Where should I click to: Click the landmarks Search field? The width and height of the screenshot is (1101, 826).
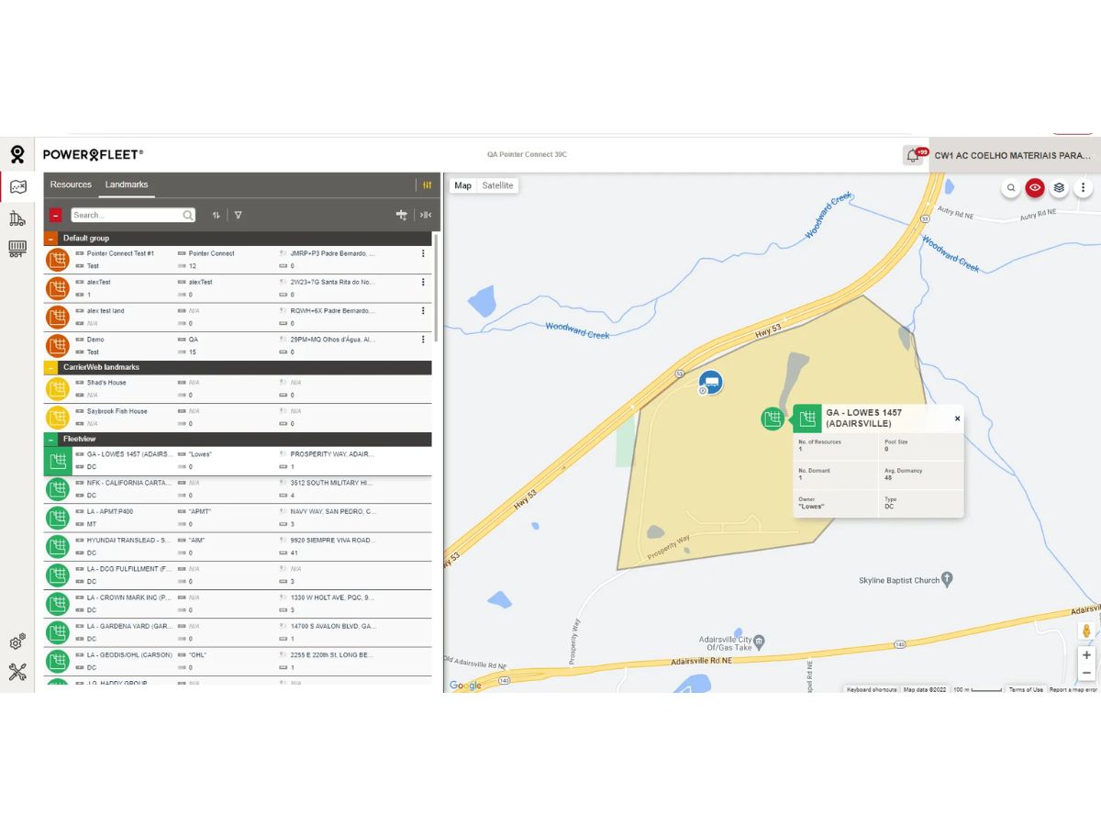tap(133, 215)
